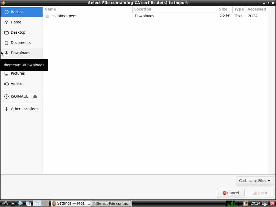The image size is (276, 207).
Task: Cancel the file selection dialog
Action: [x=231, y=193]
